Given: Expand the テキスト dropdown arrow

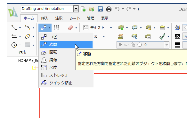Looking at the screenshot, I should (111, 28).
